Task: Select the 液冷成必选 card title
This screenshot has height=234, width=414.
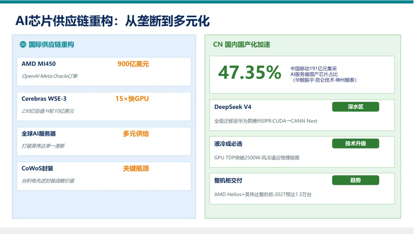Action: pos(228,144)
